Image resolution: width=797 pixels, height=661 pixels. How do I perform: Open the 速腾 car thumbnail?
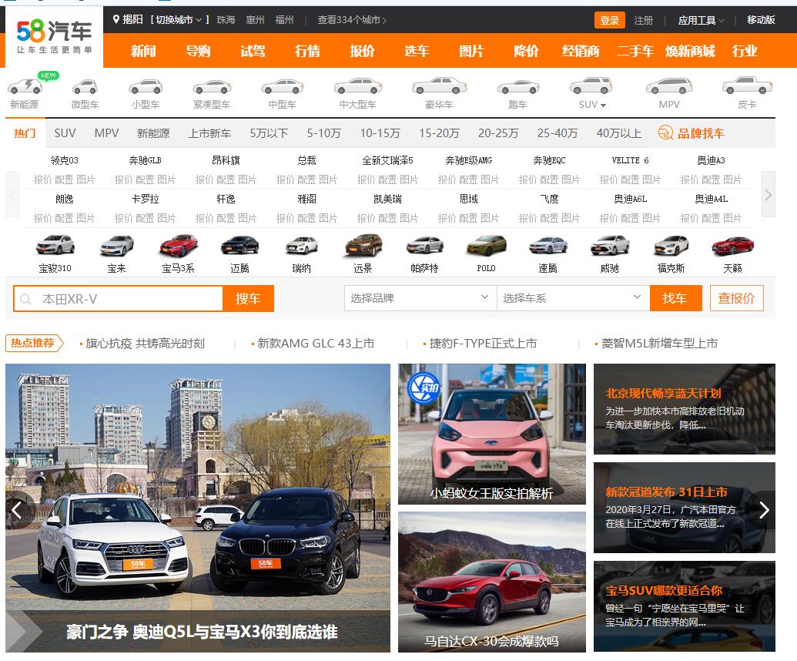click(x=548, y=246)
